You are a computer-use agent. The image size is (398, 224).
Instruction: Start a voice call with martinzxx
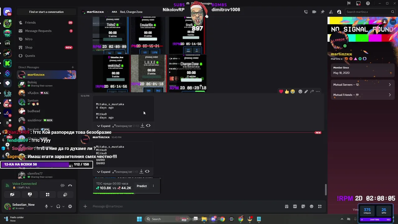tap(306, 12)
